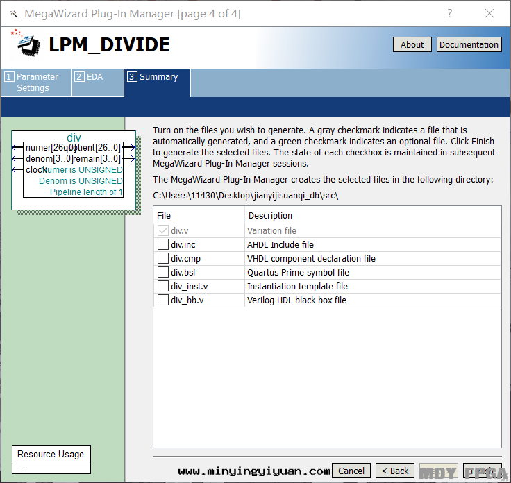Click the File column header
The width and height of the screenshot is (511, 483).
pos(164,216)
